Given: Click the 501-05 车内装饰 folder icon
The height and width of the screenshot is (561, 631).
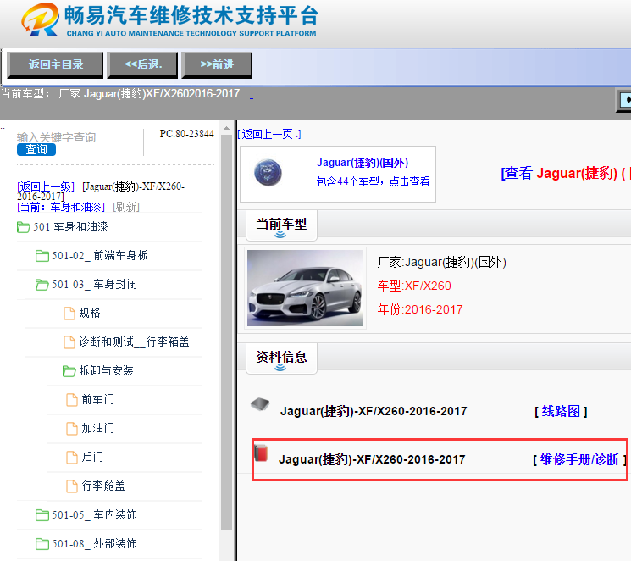Looking at the screenshot, I should tap(42, 515).
